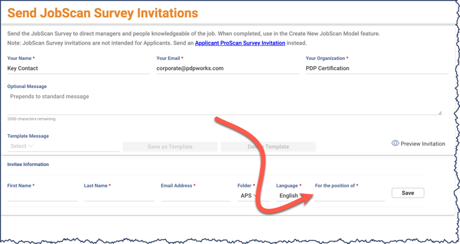460x244 pixels.
Task: Click the Your Organization field
Action: (377, 69)
